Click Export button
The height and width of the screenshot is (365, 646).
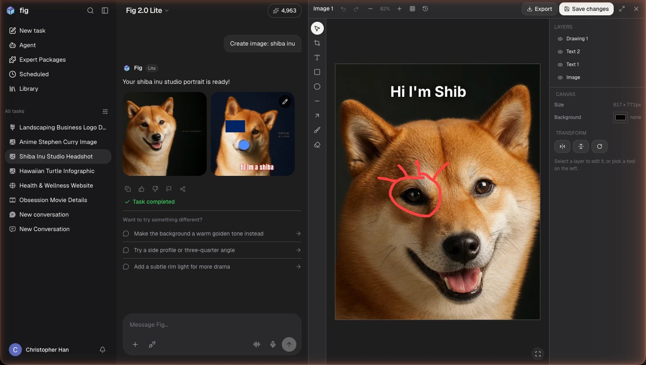[539, 9]
